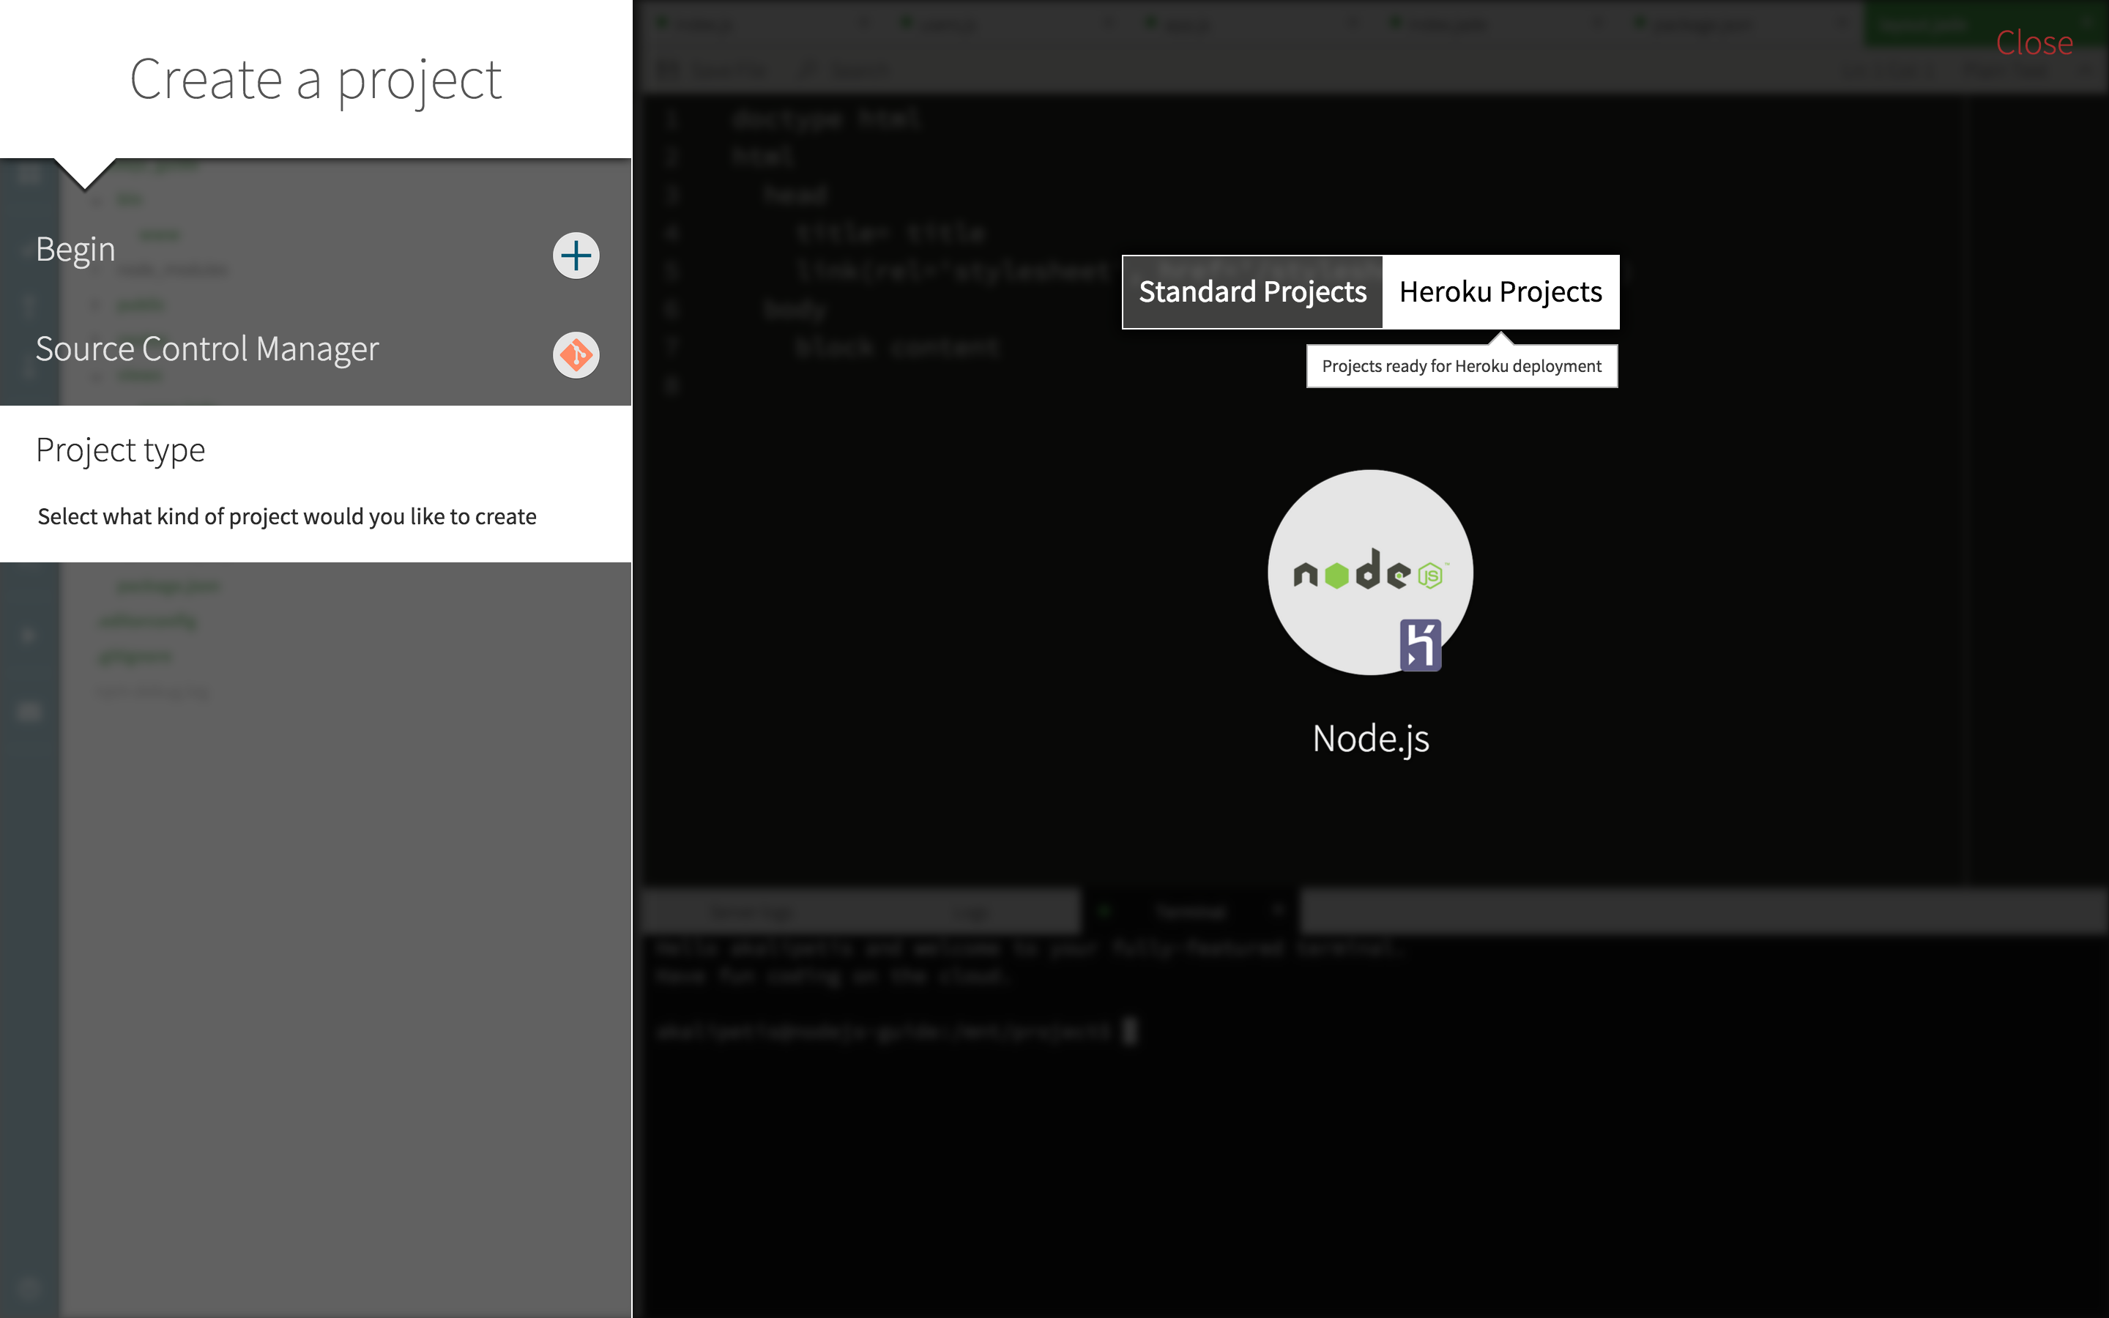Click the Projects ready for Heroku deployment tooltip
2109x1318 pixels.
coord(1462,365)
